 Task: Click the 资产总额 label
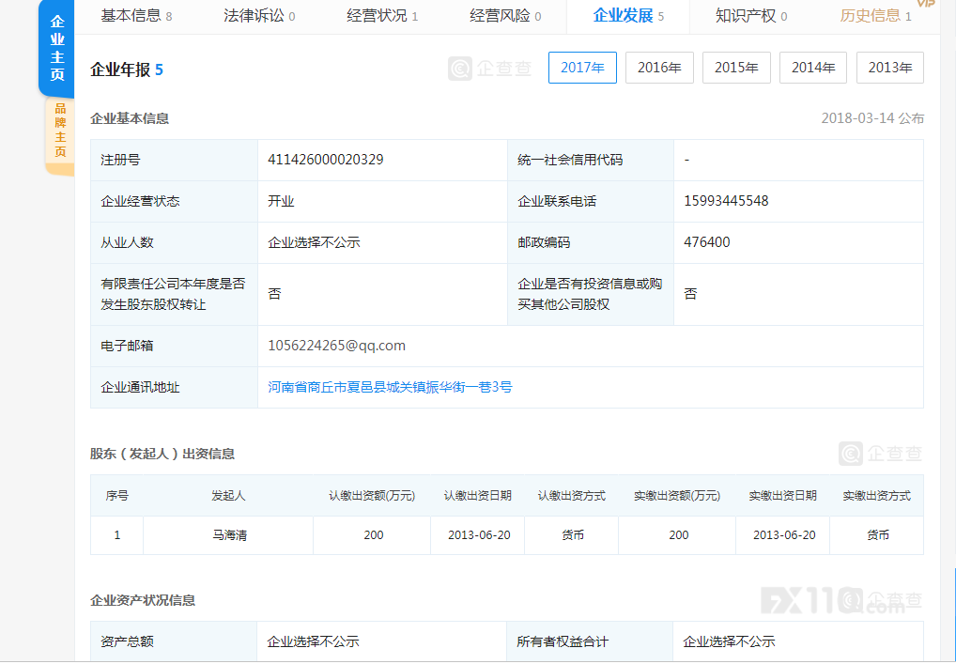tap(127, 641)
